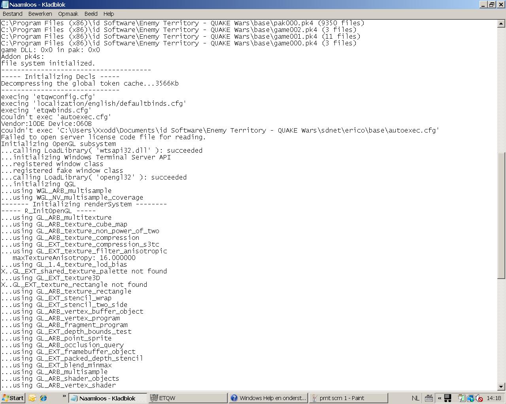The image size is (506, 404).
Task: Click line 'game DLL: 0x0 in pak: 0x0'
Action: [x=50, y=50]
